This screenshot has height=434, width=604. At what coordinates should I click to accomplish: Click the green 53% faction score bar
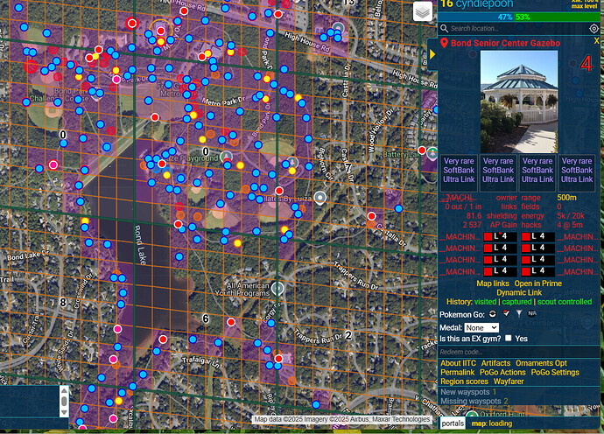point(557,17)
